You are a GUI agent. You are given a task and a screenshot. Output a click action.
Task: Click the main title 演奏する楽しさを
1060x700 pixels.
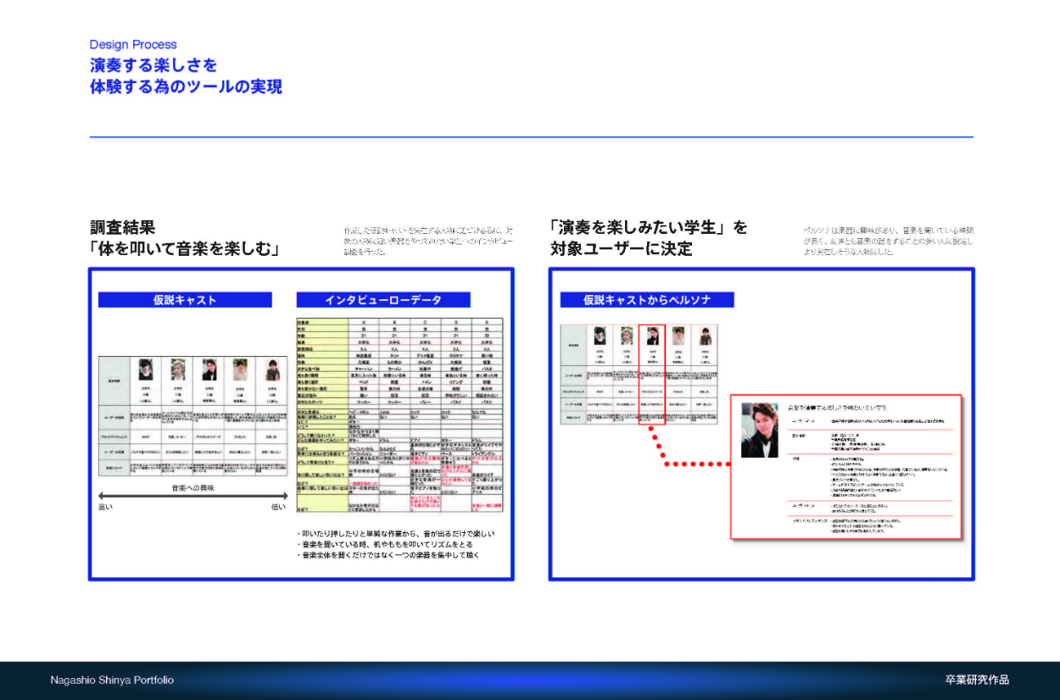coord(153,65)
